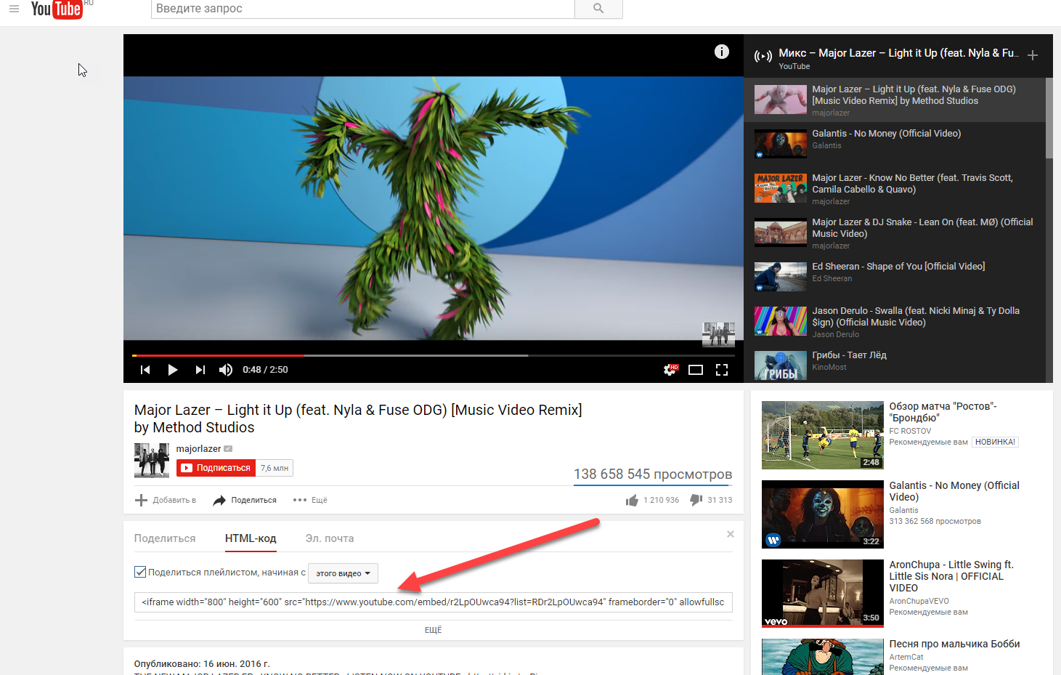The image size is (1061, 675).
Task: Expand the ЕЩЁ embed options
Action: [433, 630]
